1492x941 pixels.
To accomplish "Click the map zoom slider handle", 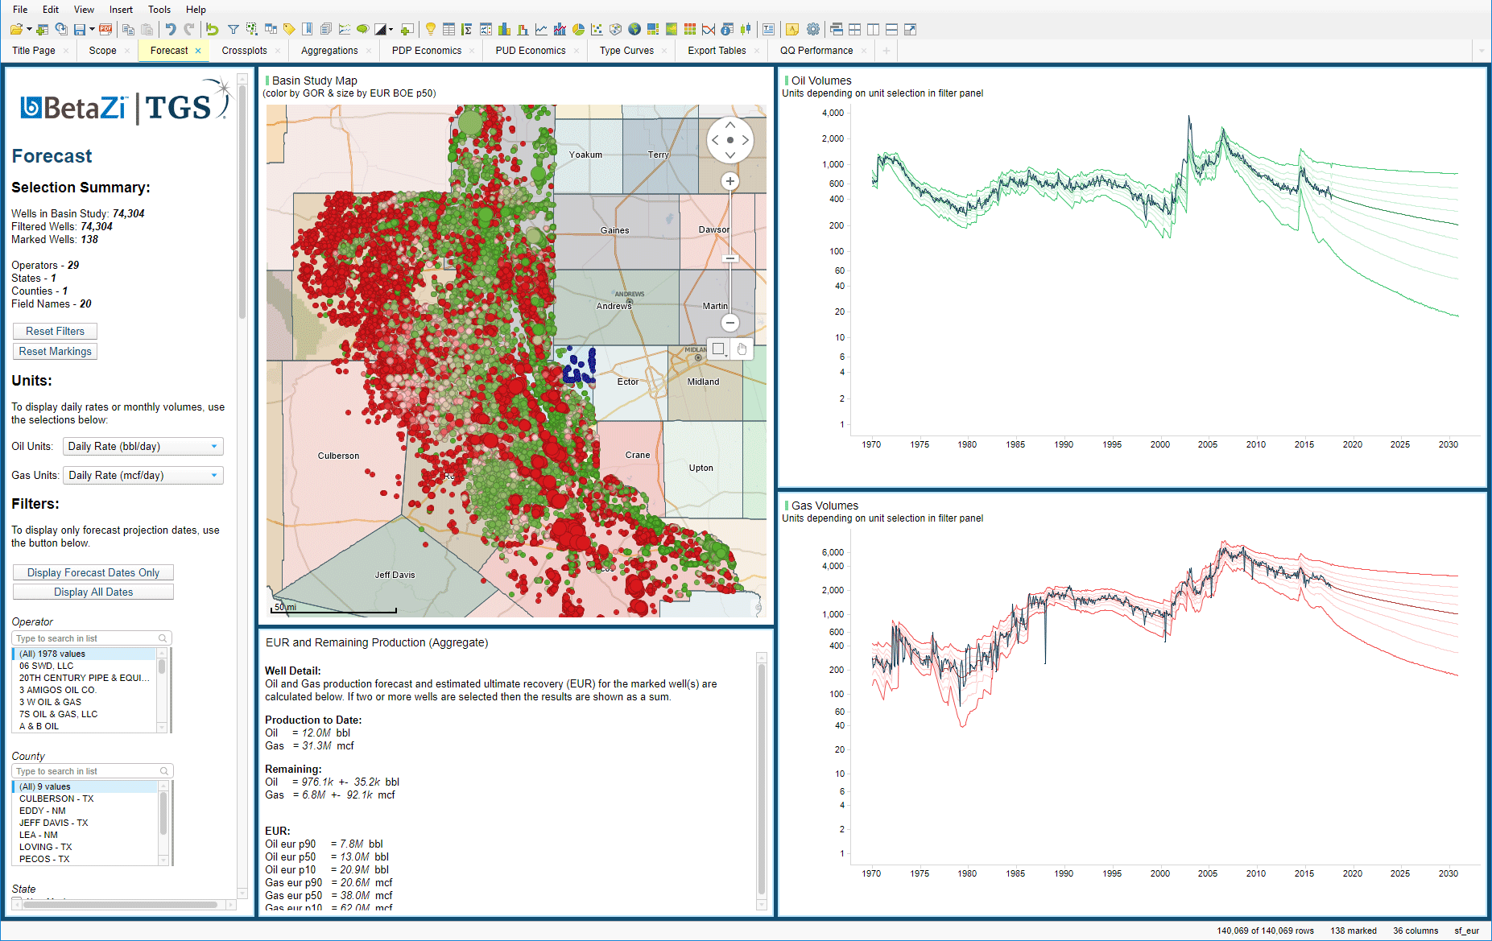I will (729, 258).
